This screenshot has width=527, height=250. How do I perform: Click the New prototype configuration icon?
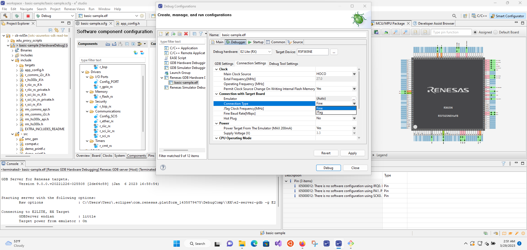coord(167,34)
